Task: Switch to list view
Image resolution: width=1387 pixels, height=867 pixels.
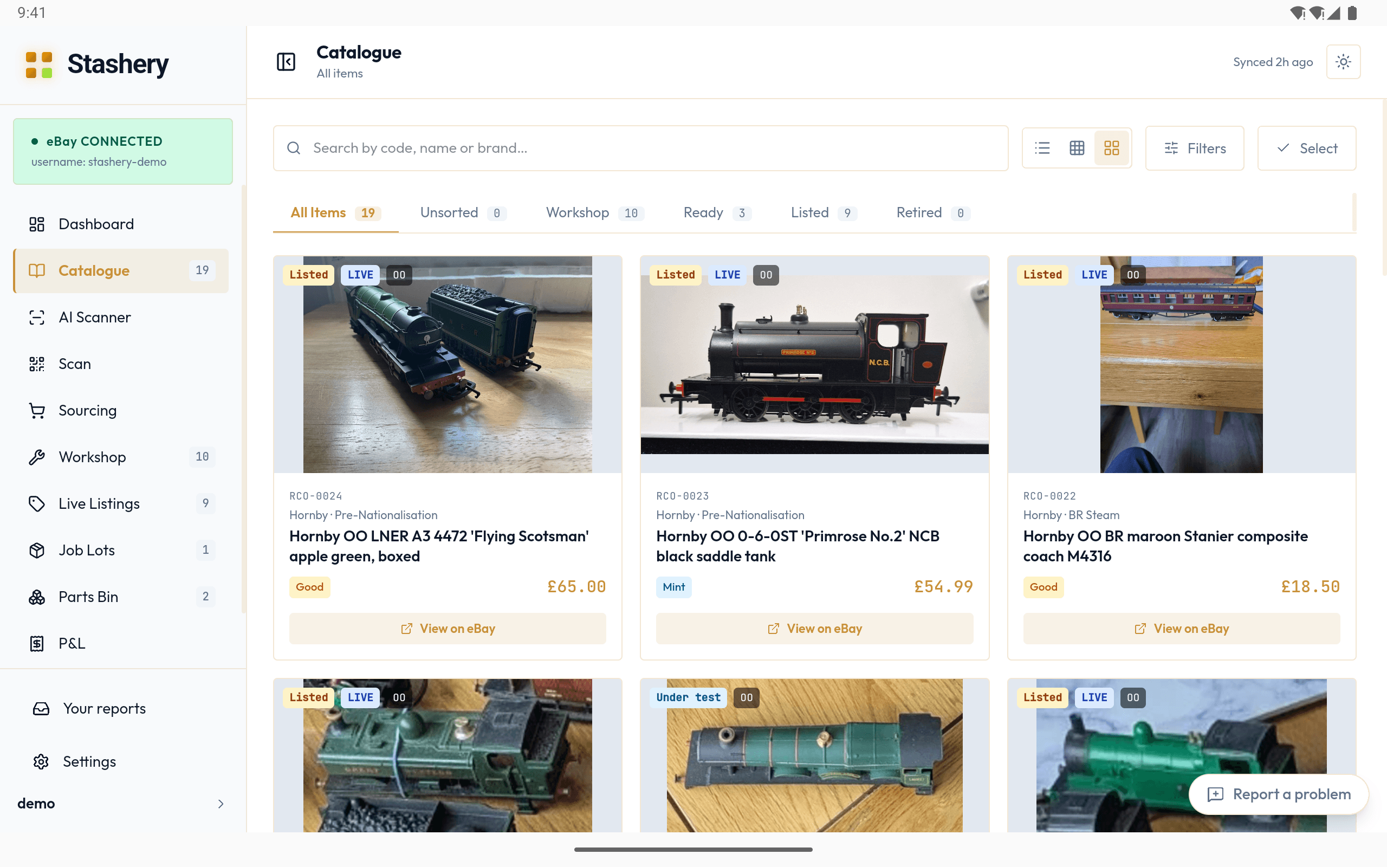Action: coord(1042,148)
